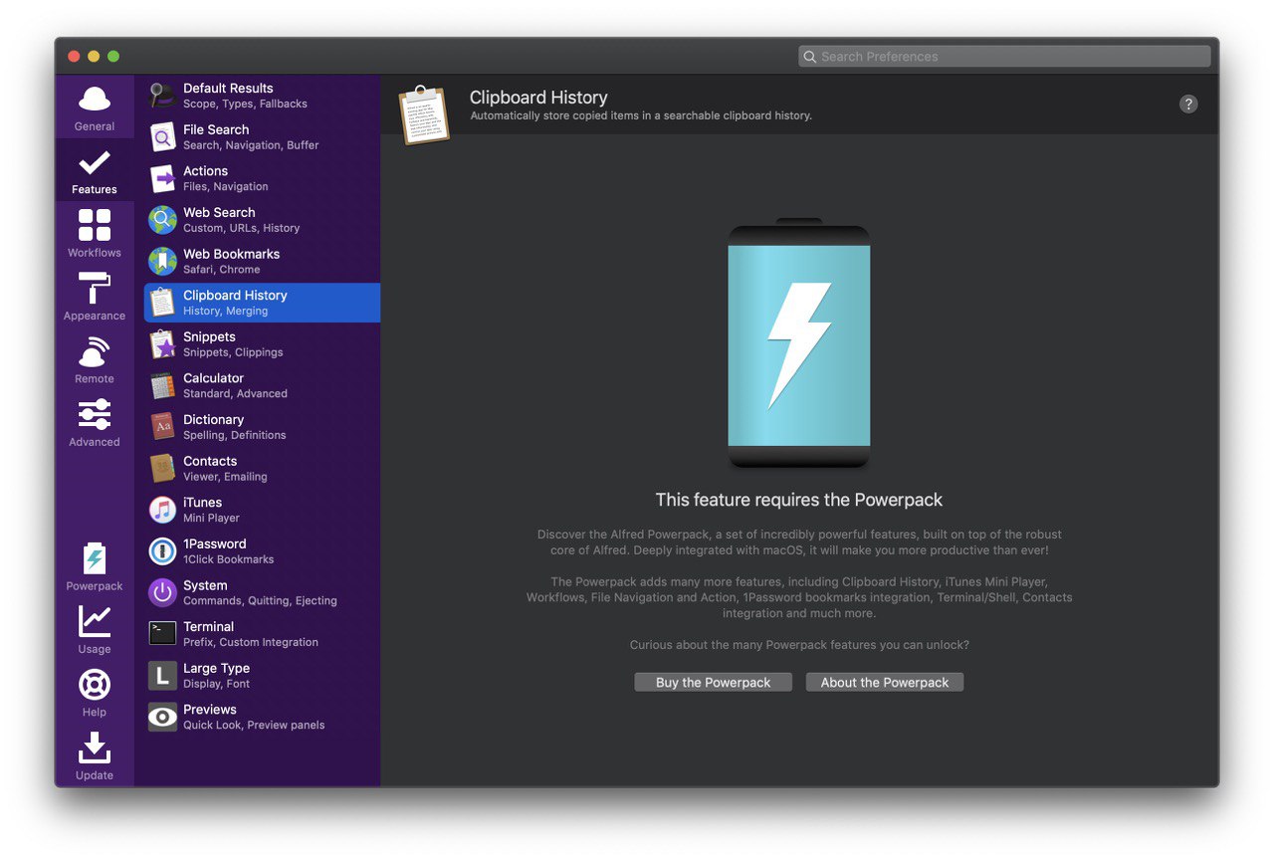Click 'Display, Font' subtitle text

pos(216,684)
